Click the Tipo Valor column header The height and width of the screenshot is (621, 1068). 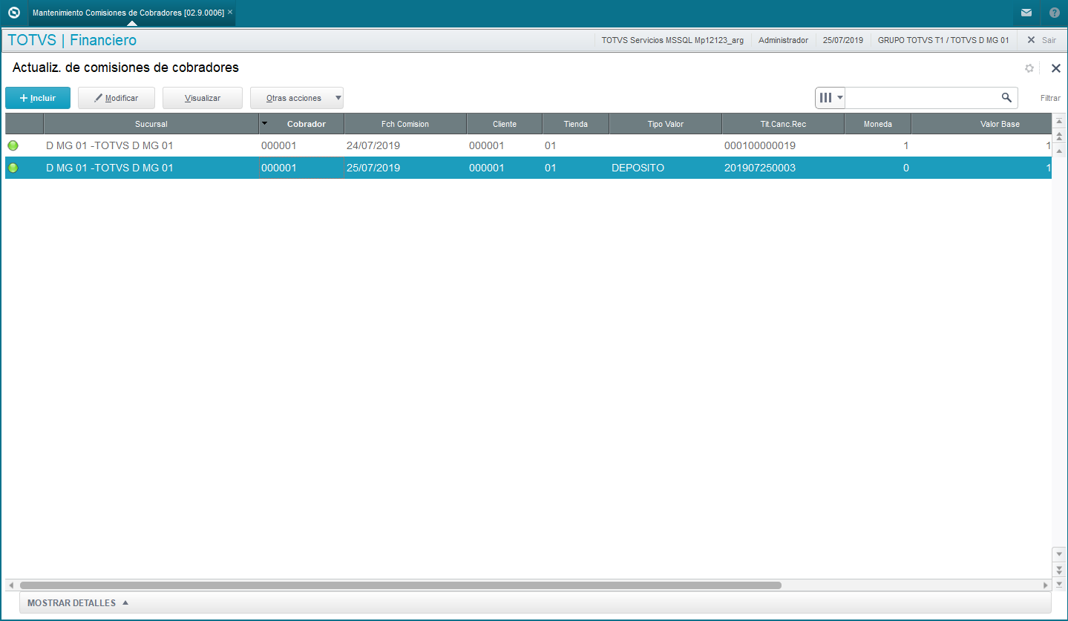(x=666, y=124)
